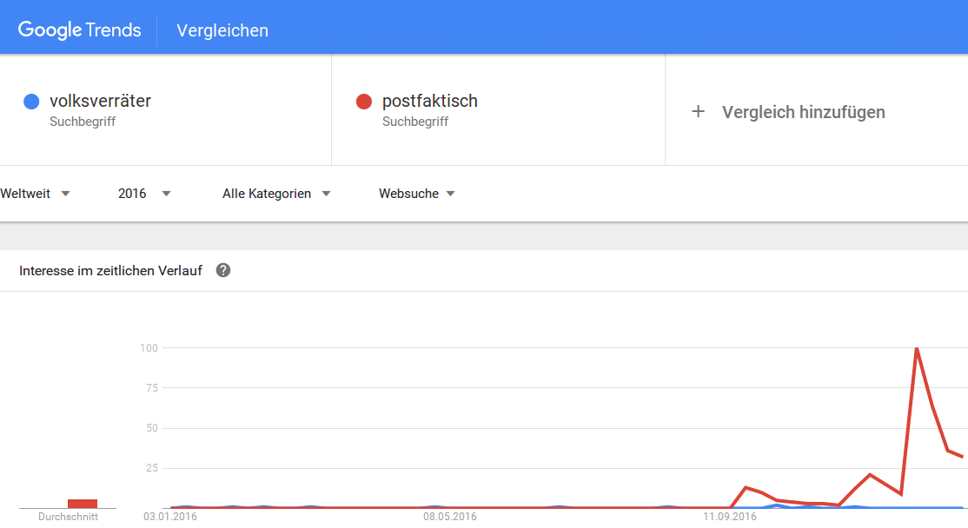Click the Vergleichen header label
The image size is (968, 528).
click(x=222, y=30)
